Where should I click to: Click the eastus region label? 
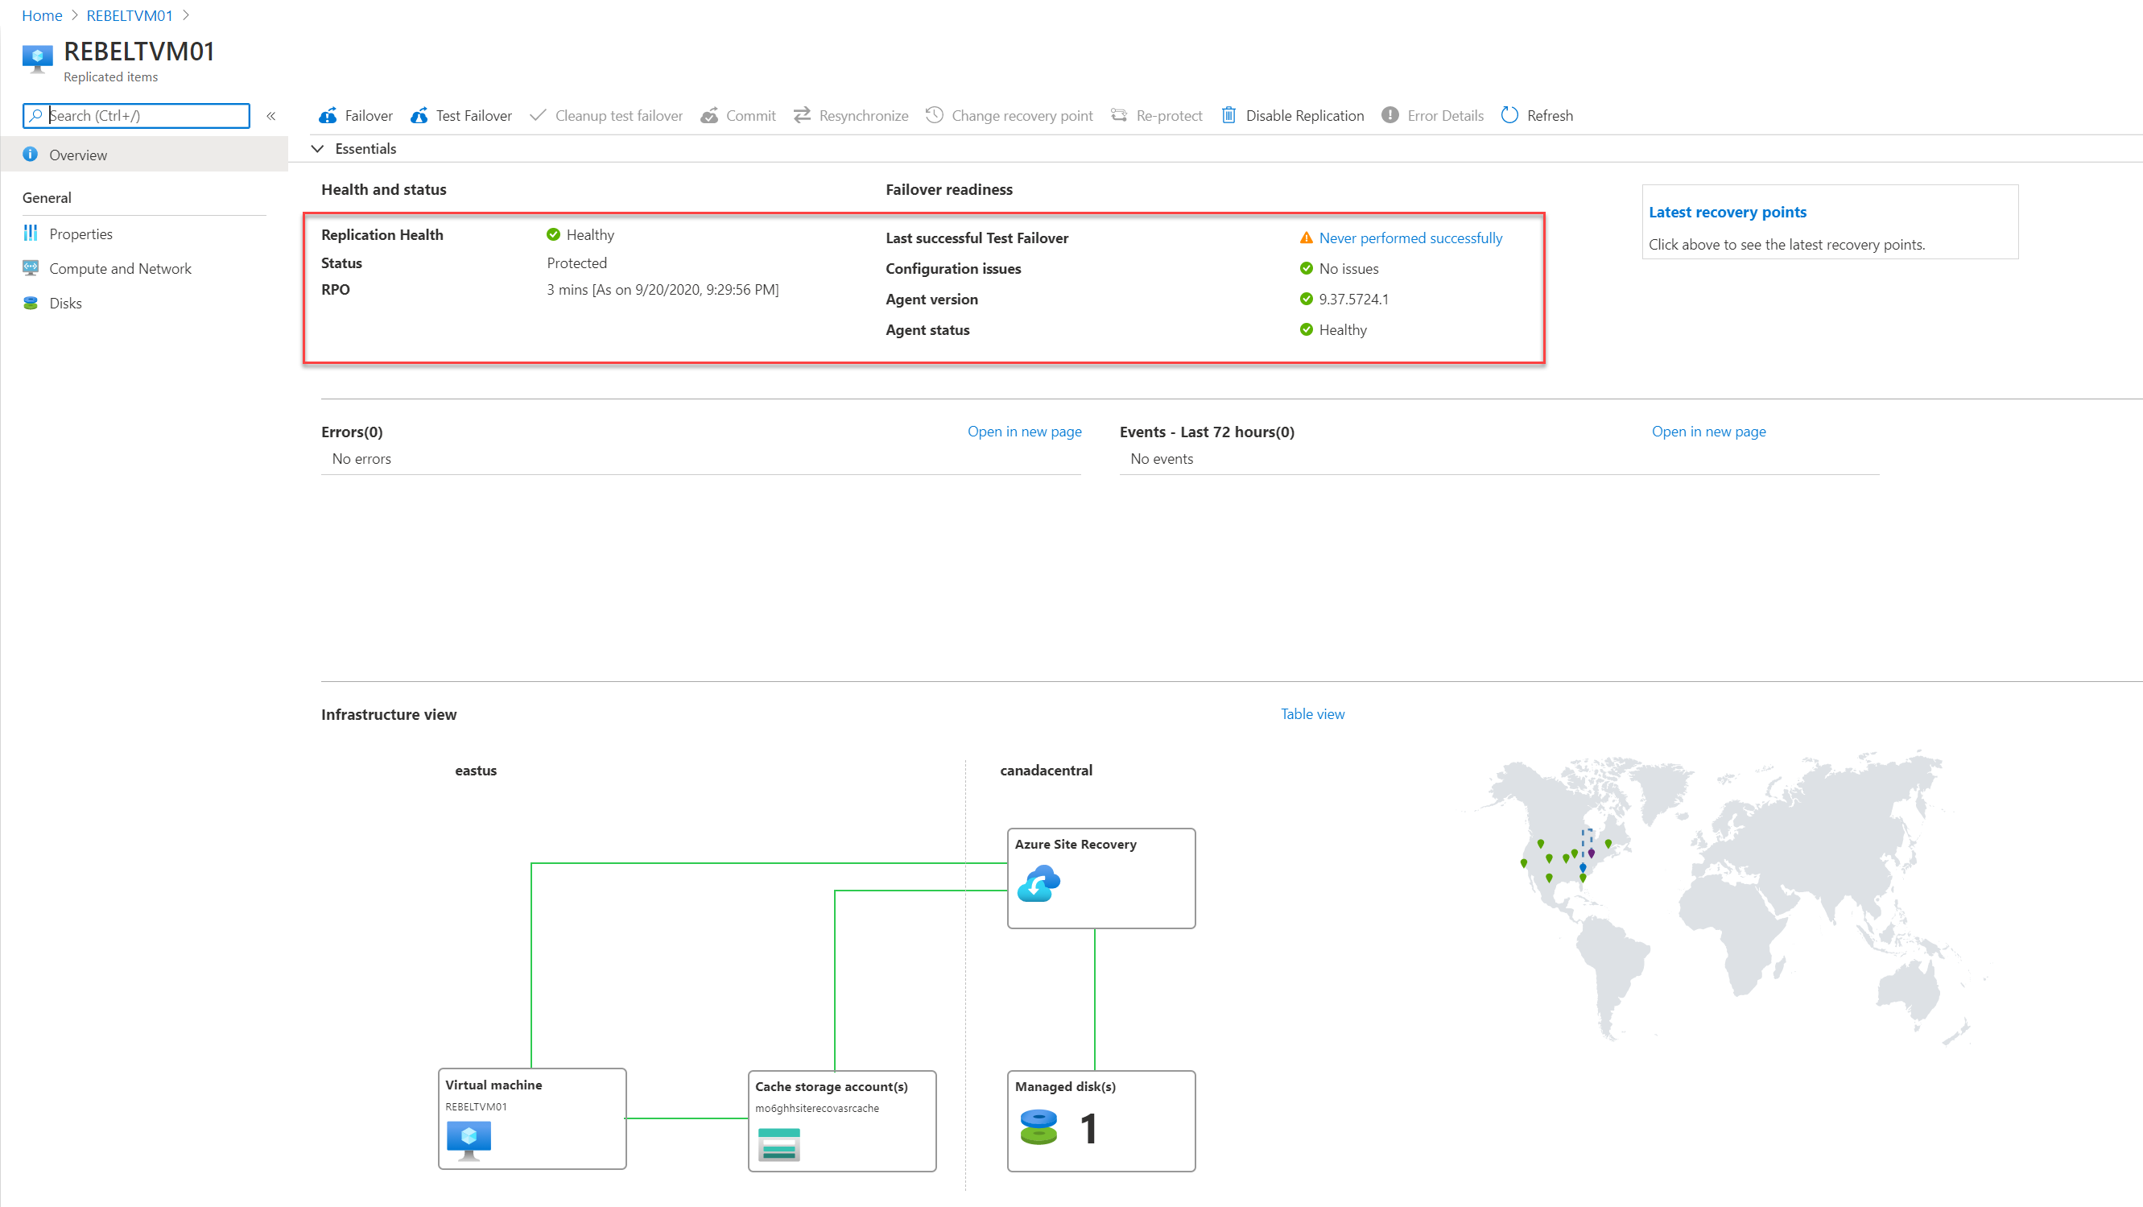click(476, 771)
